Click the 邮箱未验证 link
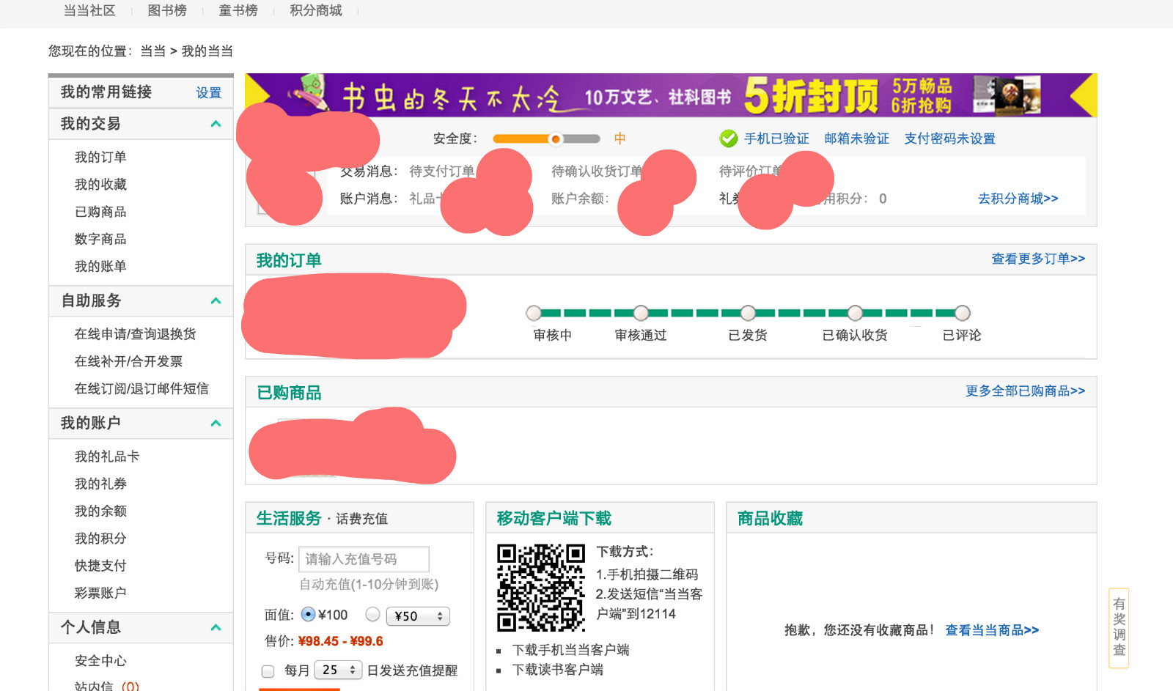Image resolution: width=1173 pixels, height=691 pixels. (x=856, y=138)
